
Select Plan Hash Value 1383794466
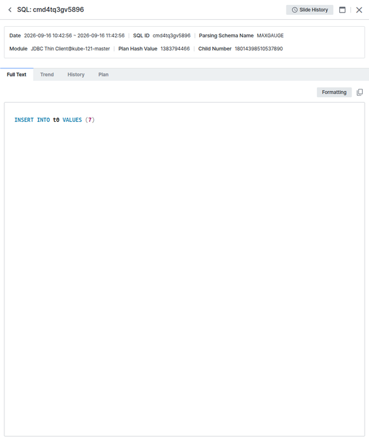click(175, 48)
